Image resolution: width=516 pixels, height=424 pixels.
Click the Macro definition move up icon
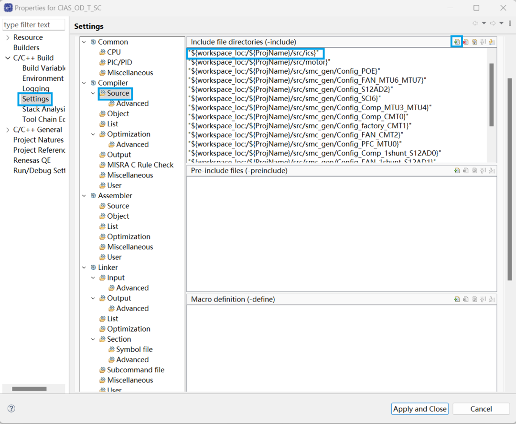click(483, 299)
